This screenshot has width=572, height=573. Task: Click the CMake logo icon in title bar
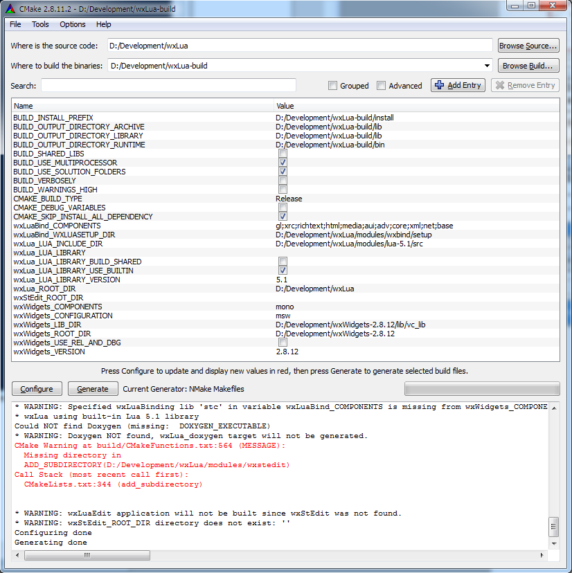pos(10,8)
